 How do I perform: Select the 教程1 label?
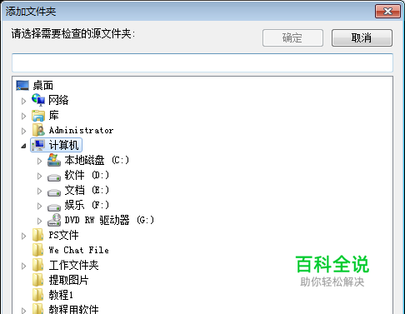pyautogui.click(x=61, y=295)
